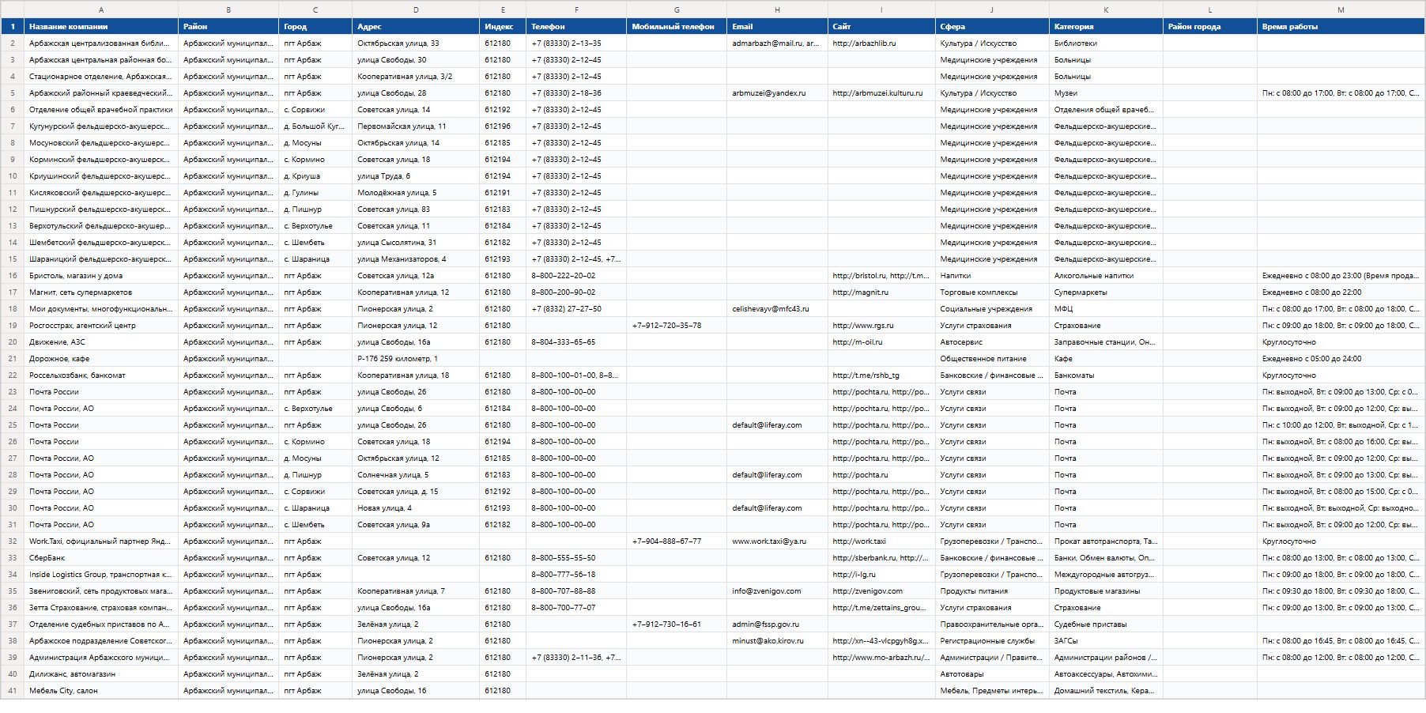Click the 'Индекс' header cell
The width and height of the screenshot is (1426, 713).
(x=503, y=27)
